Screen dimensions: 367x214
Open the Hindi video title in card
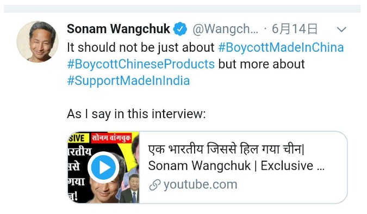226,149
